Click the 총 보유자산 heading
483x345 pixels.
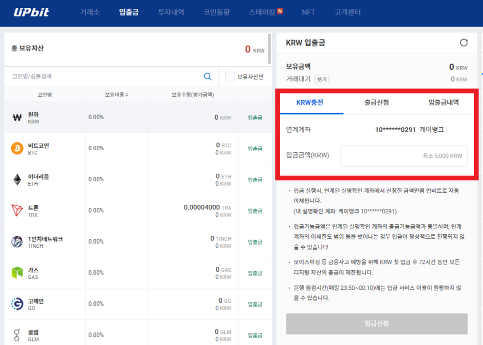click(27, 48)
